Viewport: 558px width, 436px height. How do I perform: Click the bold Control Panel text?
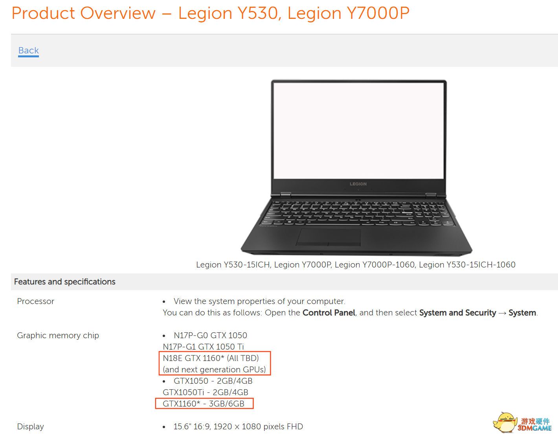click(329, 313)
